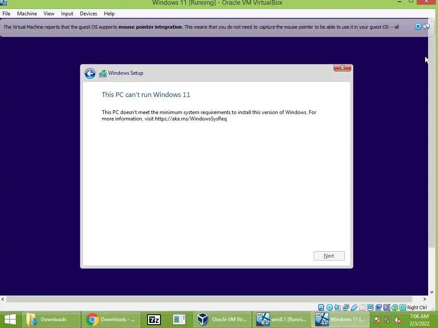This screenshot has height=328, width=438.
Task: Select the Windows 11 VM taskbar button
Action: [x=341, y=319]
